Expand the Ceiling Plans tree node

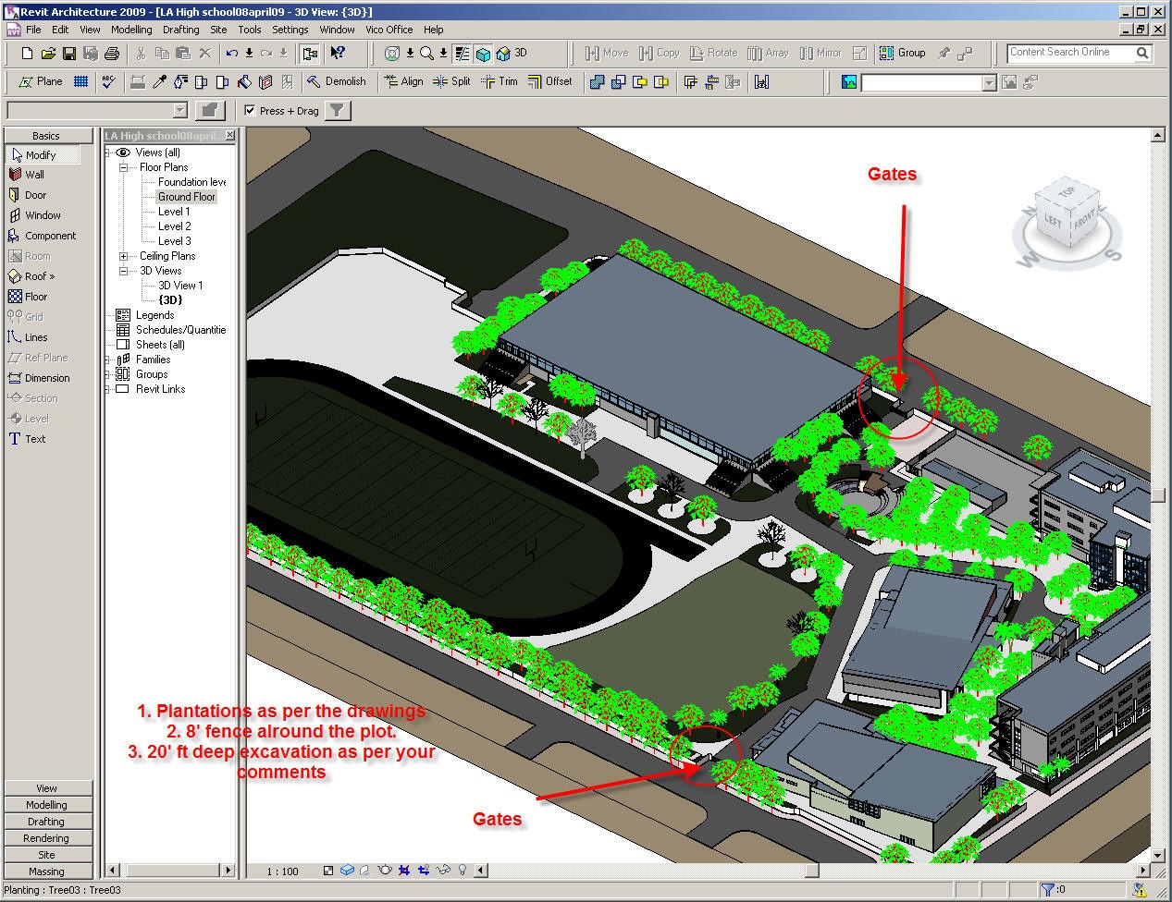123,256
